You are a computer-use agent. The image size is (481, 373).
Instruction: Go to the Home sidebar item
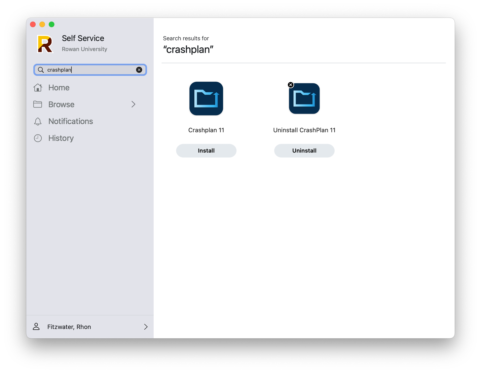pyautogui.click(x=59, y=88)
